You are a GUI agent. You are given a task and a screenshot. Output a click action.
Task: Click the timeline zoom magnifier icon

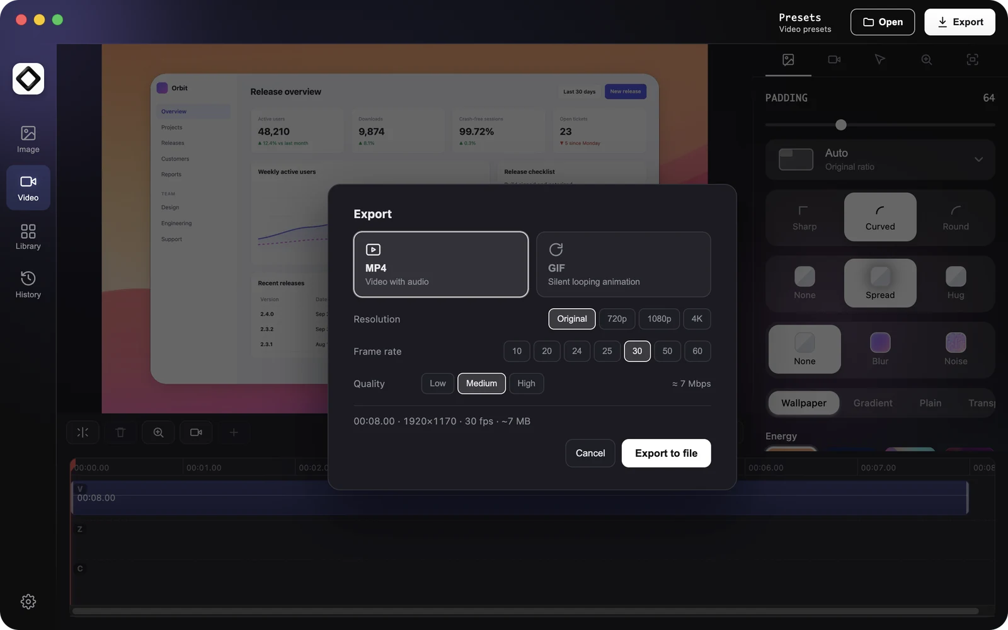point(158,432)
